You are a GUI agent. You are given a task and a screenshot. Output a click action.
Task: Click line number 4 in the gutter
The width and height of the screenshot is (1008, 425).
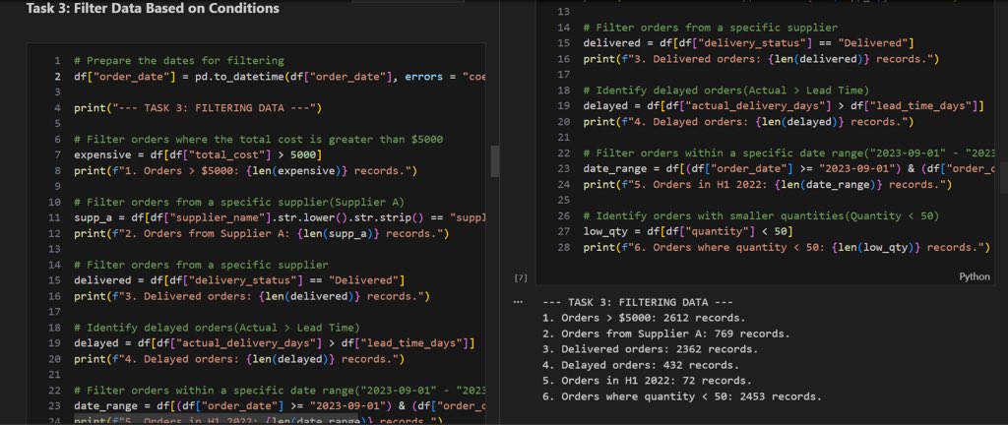pos(57,108)
